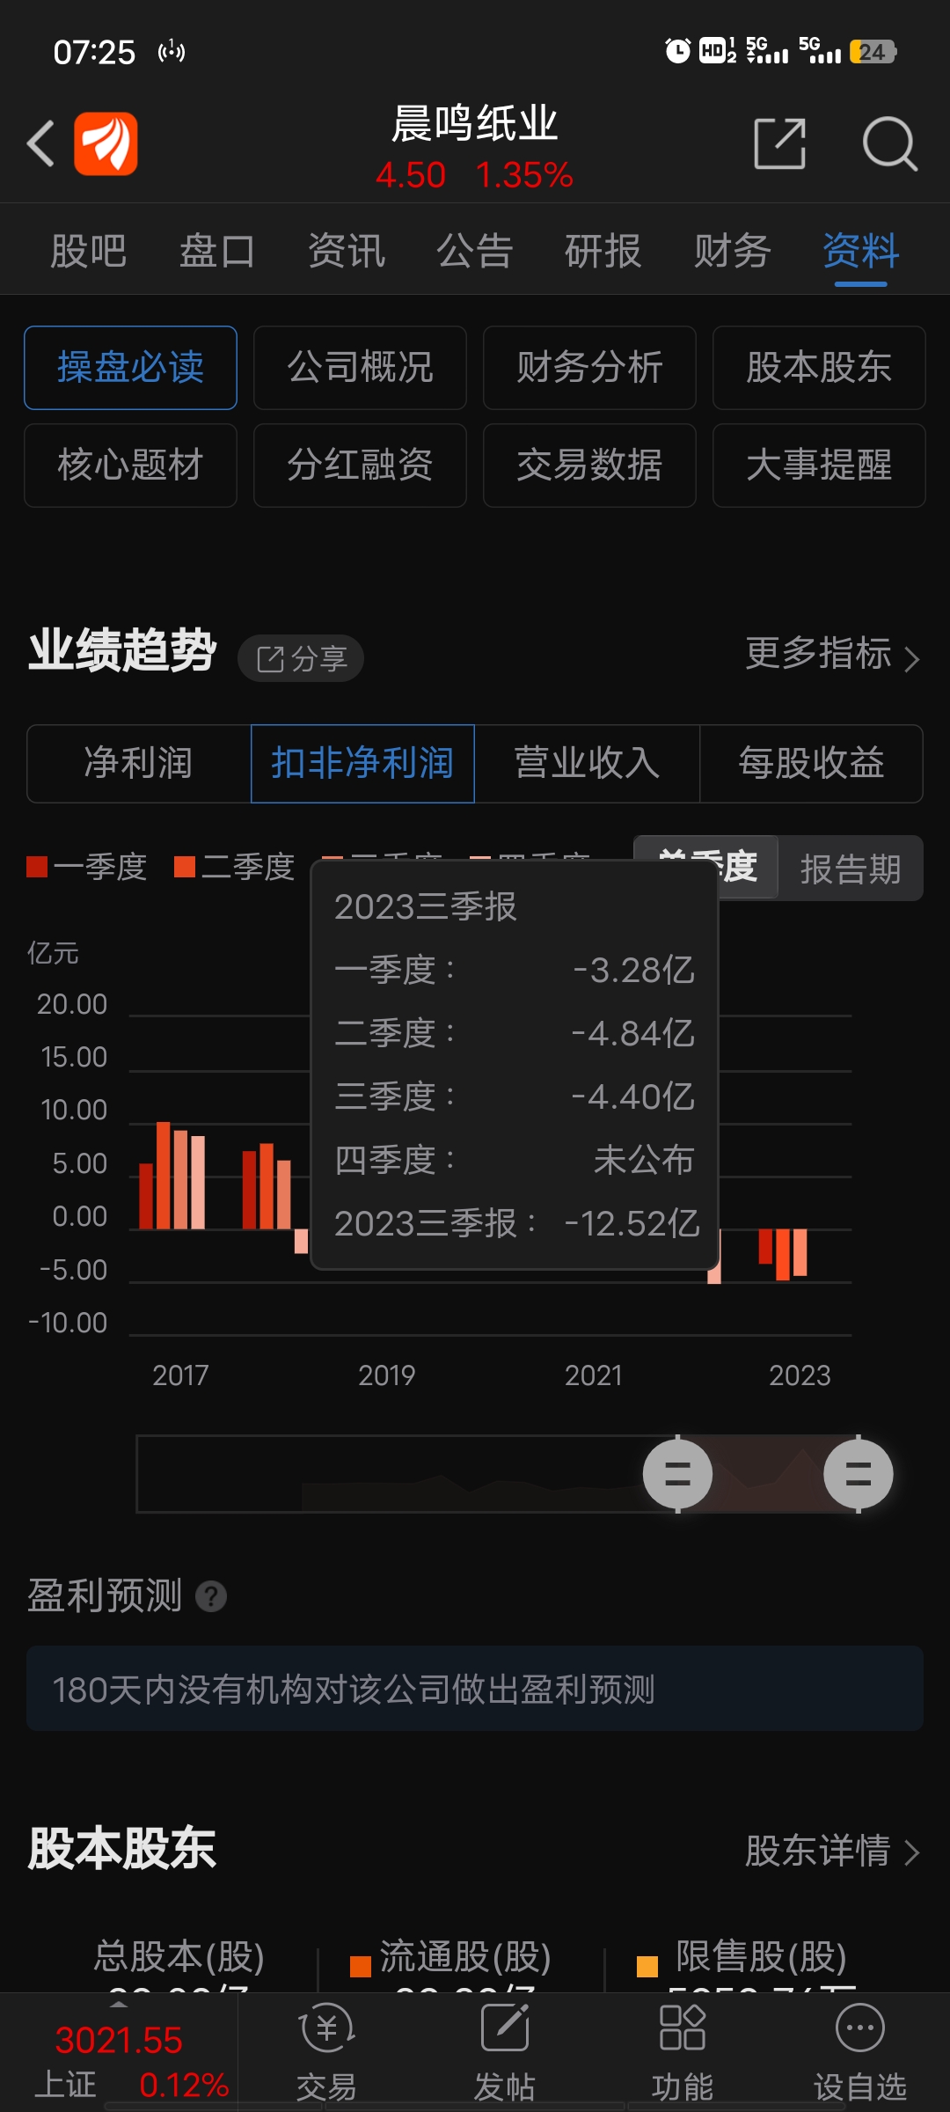This screenshot has width=950, height=2112.
Task: Tap the 2019 axis year label
Action: [x=387, y=1375]
